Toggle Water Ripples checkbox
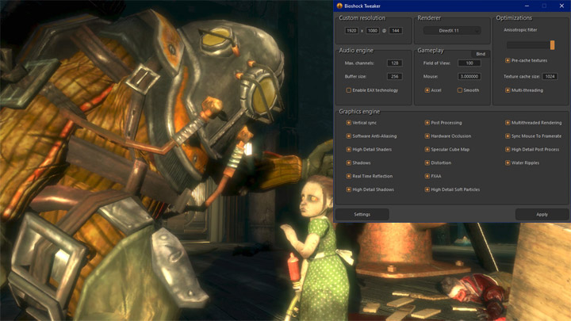The image size is (571, 321). pos(508,162)
